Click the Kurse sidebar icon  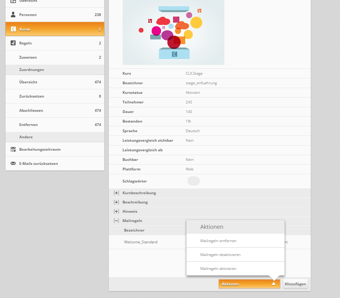point(13,29)
